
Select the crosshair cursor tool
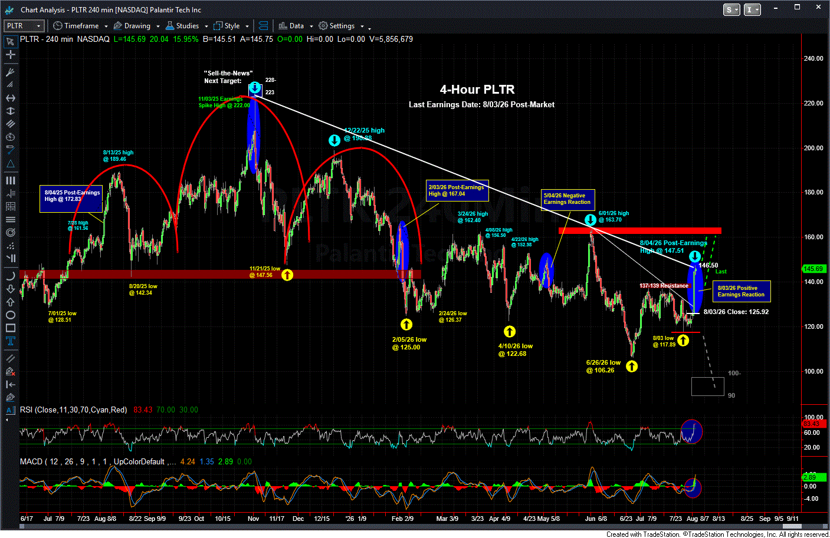point(10,55)
